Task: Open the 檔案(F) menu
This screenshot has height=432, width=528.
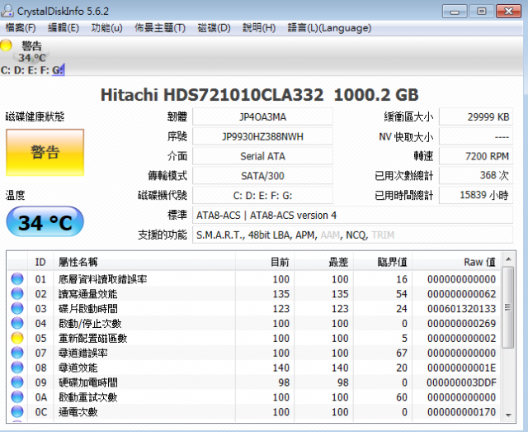Action: pos(21,27)
